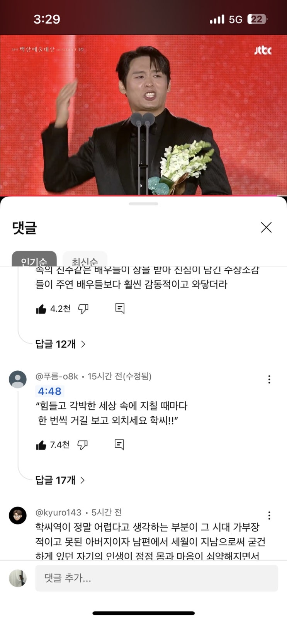Screen dimensions: 287x621
Task: Tap reply icon beside the 4.2천 likes
Action: (x=120, y=308)
